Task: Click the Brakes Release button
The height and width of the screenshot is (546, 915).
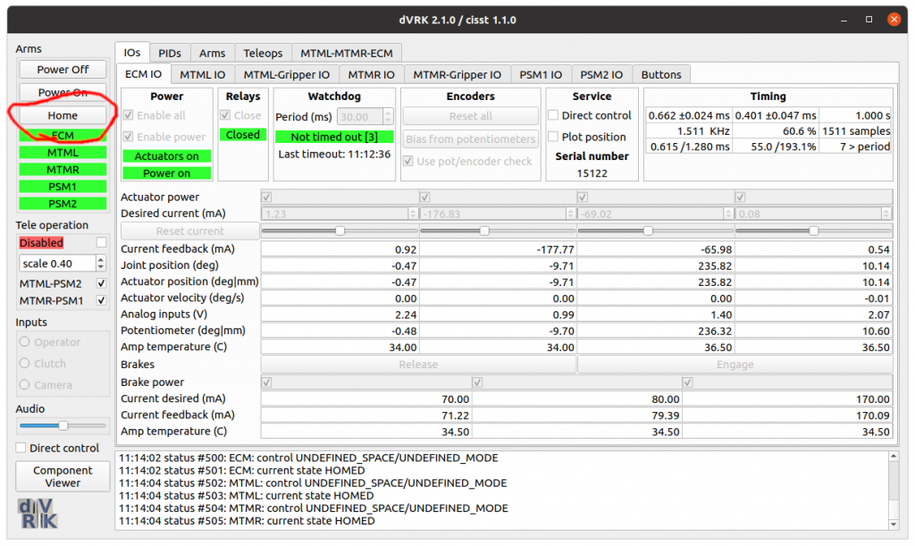Action: 418,365
